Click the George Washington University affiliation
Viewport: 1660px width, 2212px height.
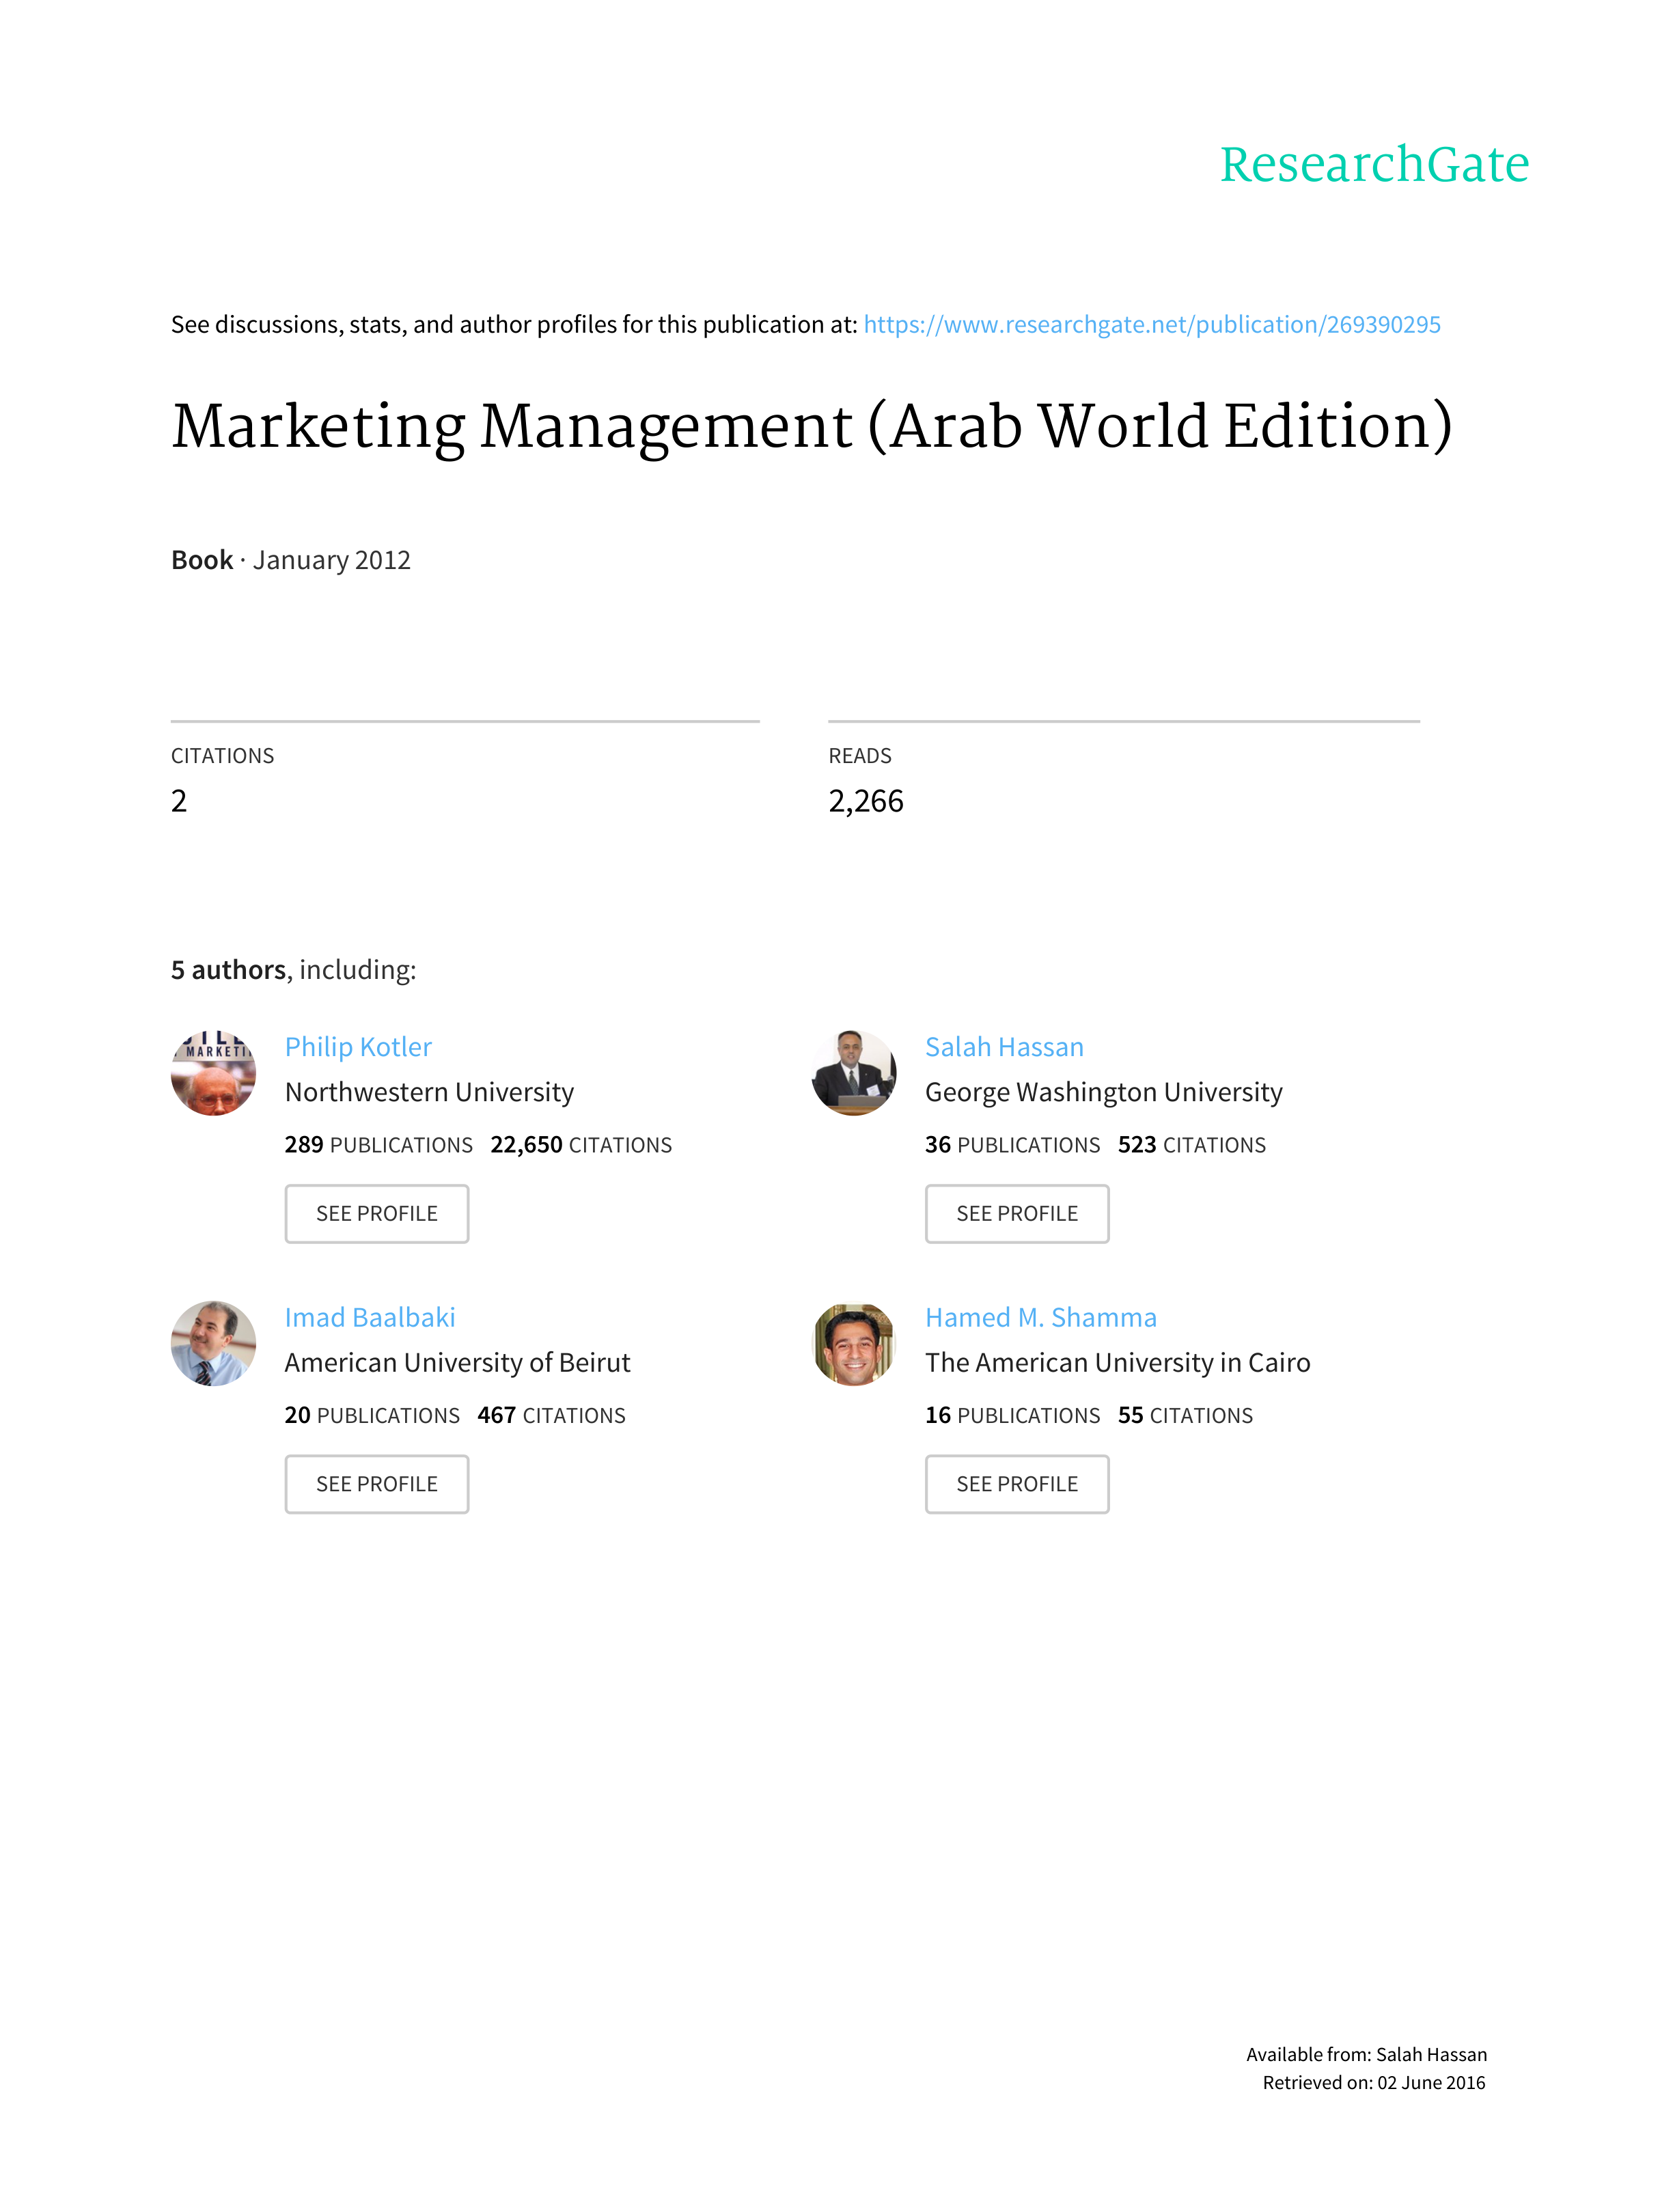click(1104, 1092)
